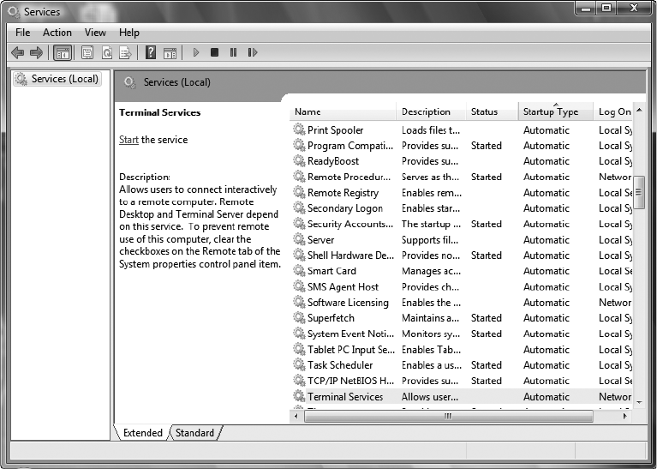Click the Refresh toolbar icon
The width and height of the screenshot is (657, 469).
coord(107,53)
